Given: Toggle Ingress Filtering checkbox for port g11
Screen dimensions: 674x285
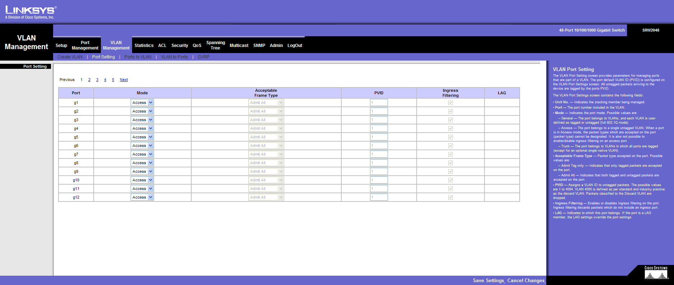Looking at the screenshot, I should 450,189.
